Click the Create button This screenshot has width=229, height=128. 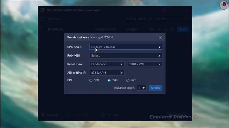click(x=156, y=88)
